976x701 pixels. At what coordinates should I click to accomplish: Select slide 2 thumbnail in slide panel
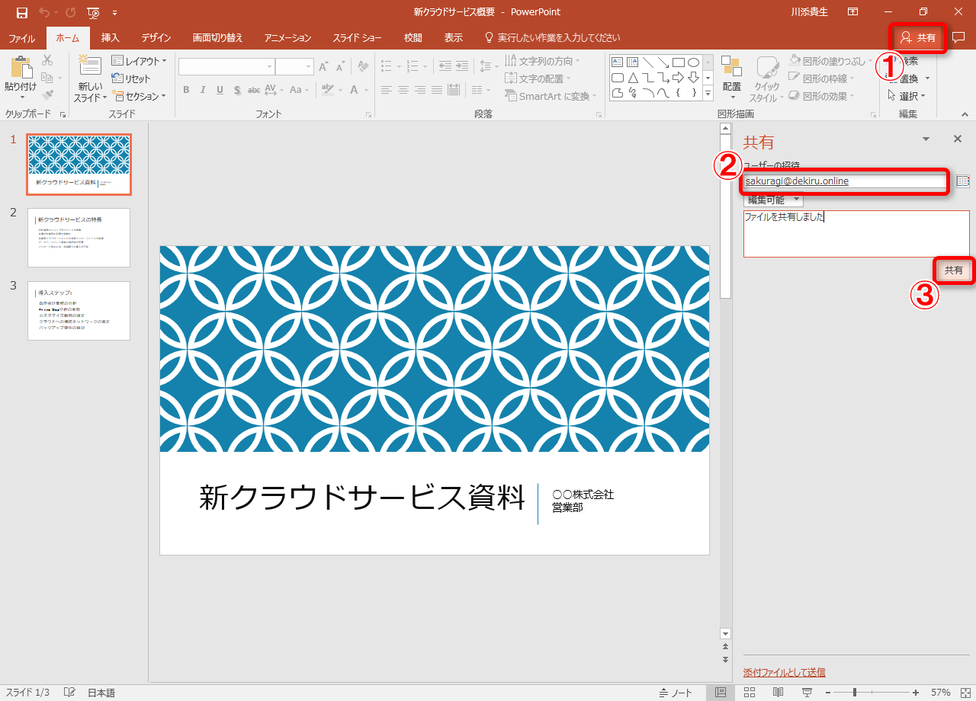coord(79,238)
